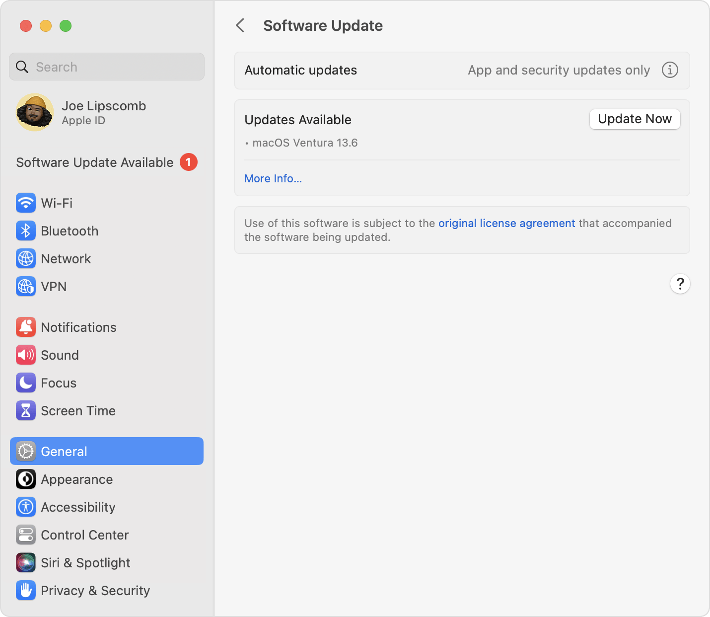Click the VPN sidebar icon
This screenshot has width=710, height=617.
pos(25,286)
